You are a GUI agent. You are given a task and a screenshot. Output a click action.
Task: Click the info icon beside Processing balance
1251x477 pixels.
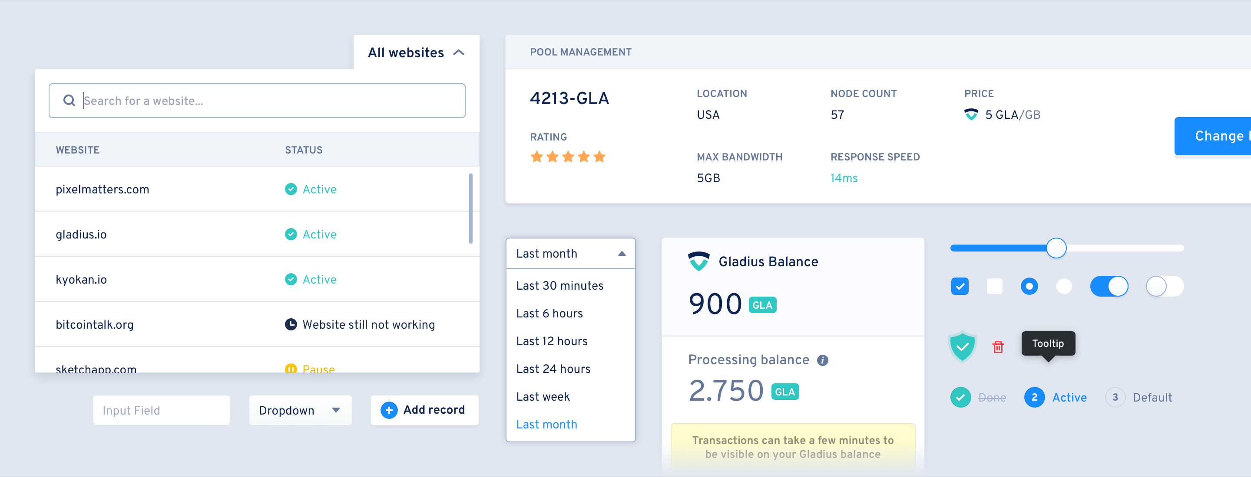pos(822,360)
